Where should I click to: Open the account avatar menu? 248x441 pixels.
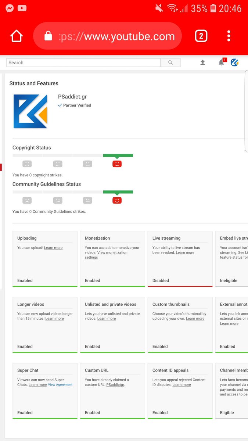pyautogui.click(x=235, y=62)
